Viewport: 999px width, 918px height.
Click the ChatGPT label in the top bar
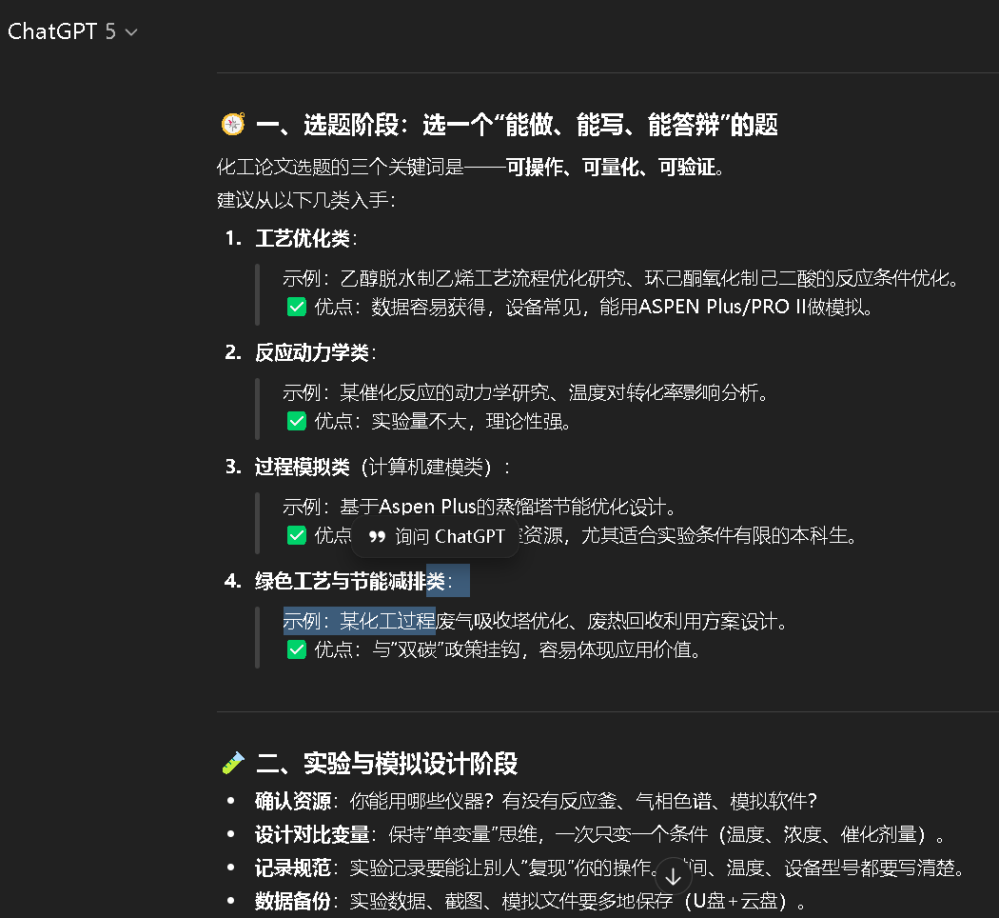51,30
